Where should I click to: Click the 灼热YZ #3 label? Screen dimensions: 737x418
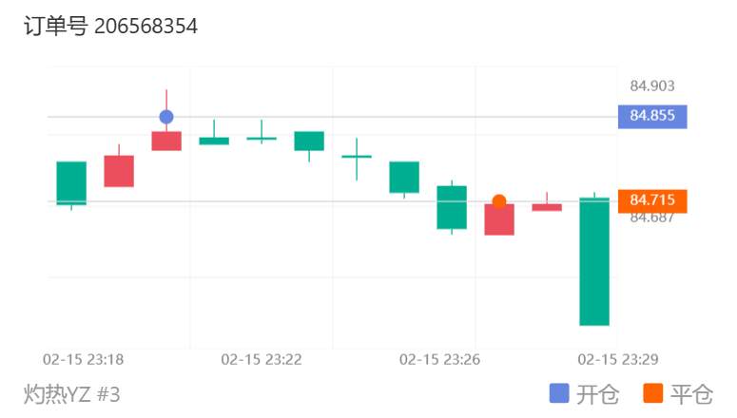(71, 394)
